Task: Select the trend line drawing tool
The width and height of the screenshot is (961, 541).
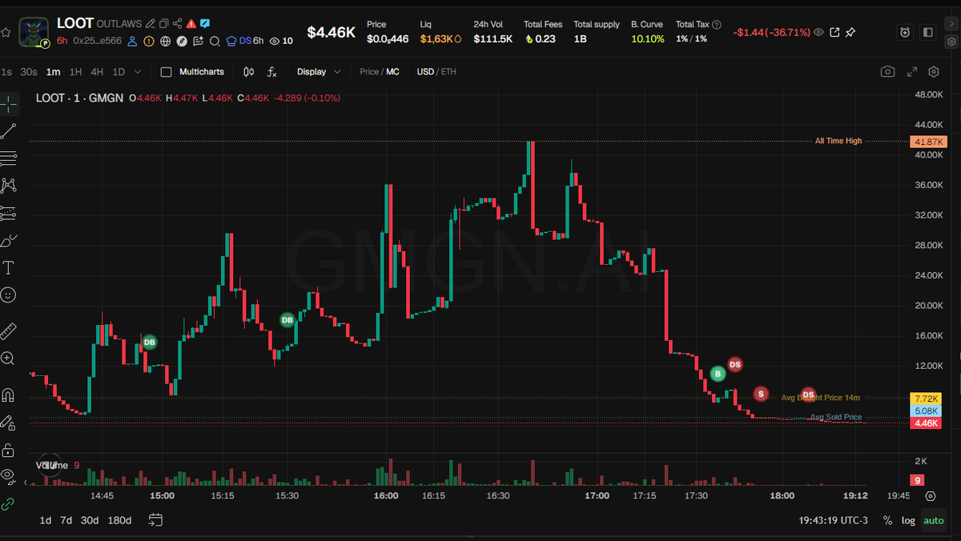Action: click(9, 131)
